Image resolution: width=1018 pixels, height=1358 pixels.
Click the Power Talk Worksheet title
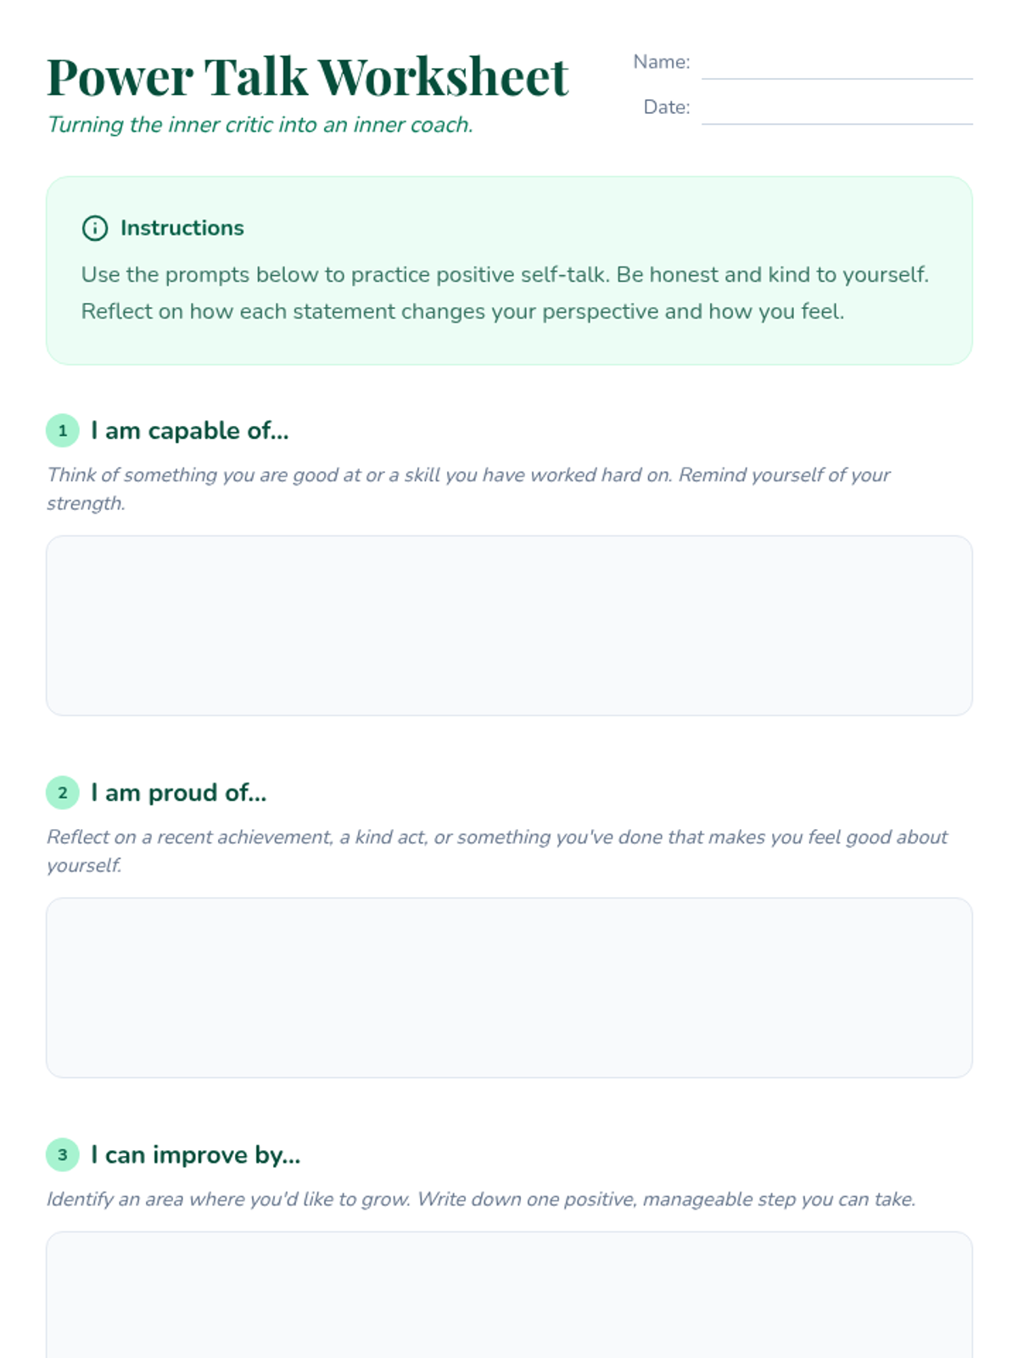307,77
